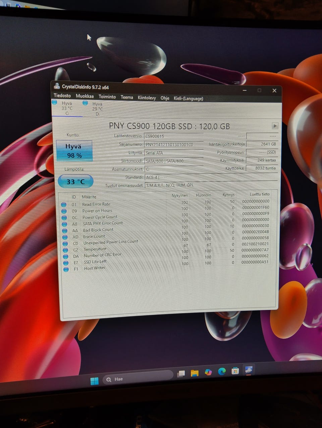Open the Kieli-(Language) menu

(x=188, y=98)
